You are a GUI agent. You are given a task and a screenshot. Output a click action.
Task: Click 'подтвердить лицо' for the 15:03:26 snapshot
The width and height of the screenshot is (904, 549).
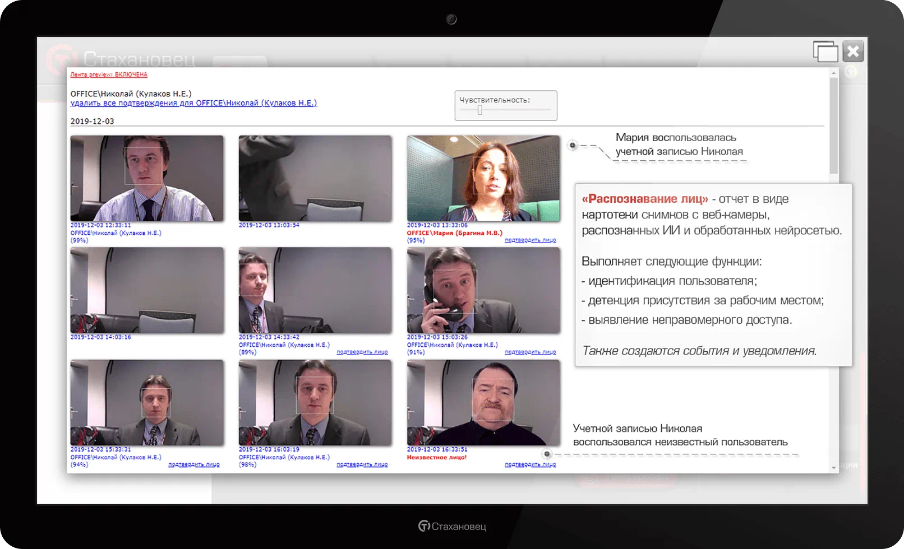coord(531,352)
